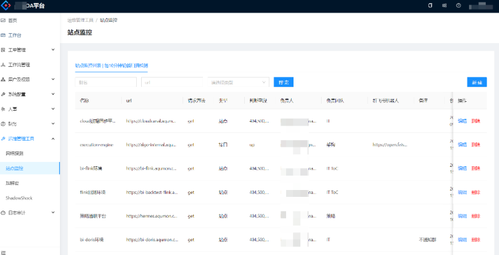Open the type filter dropdown beside url field
Screen dimensions: 499x255
point(238,82)
